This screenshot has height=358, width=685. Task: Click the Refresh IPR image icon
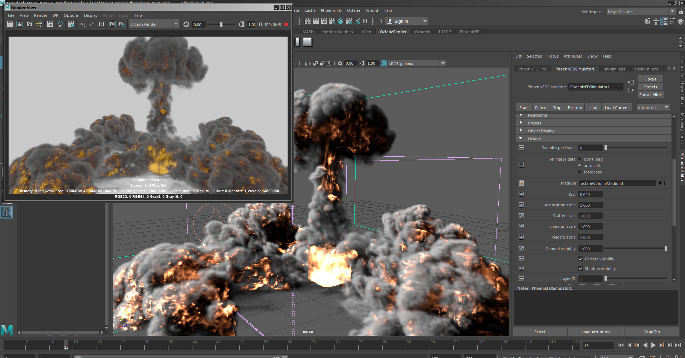pyautogui.click(x=60, y=24)
